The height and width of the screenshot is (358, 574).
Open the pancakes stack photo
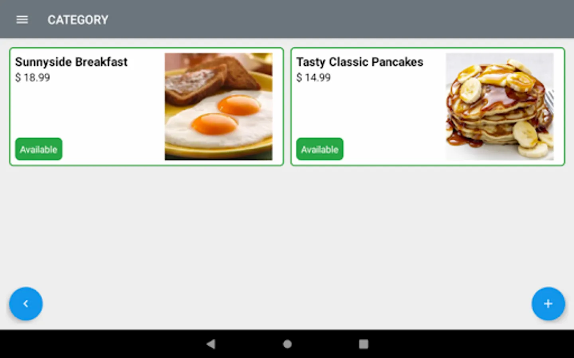click(499, 107)
